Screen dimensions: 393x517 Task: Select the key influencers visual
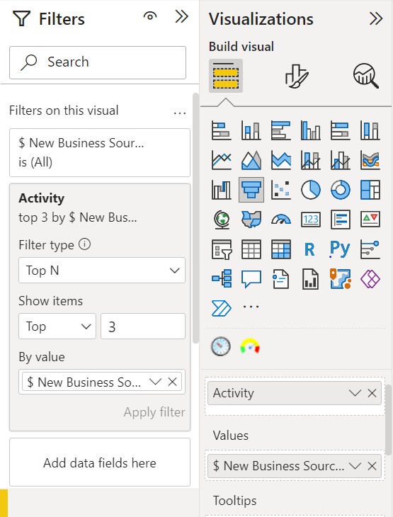(370, 249)
